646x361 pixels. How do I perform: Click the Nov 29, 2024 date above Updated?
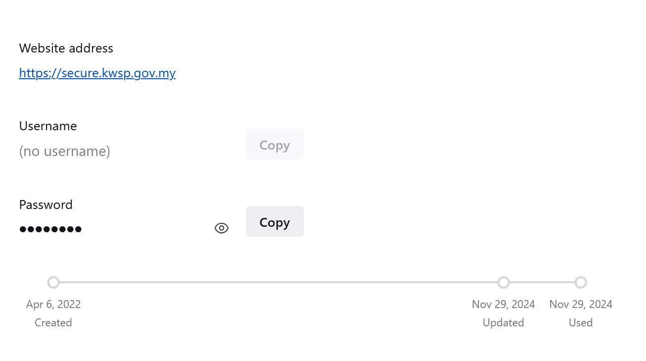[x=504, y=304]
